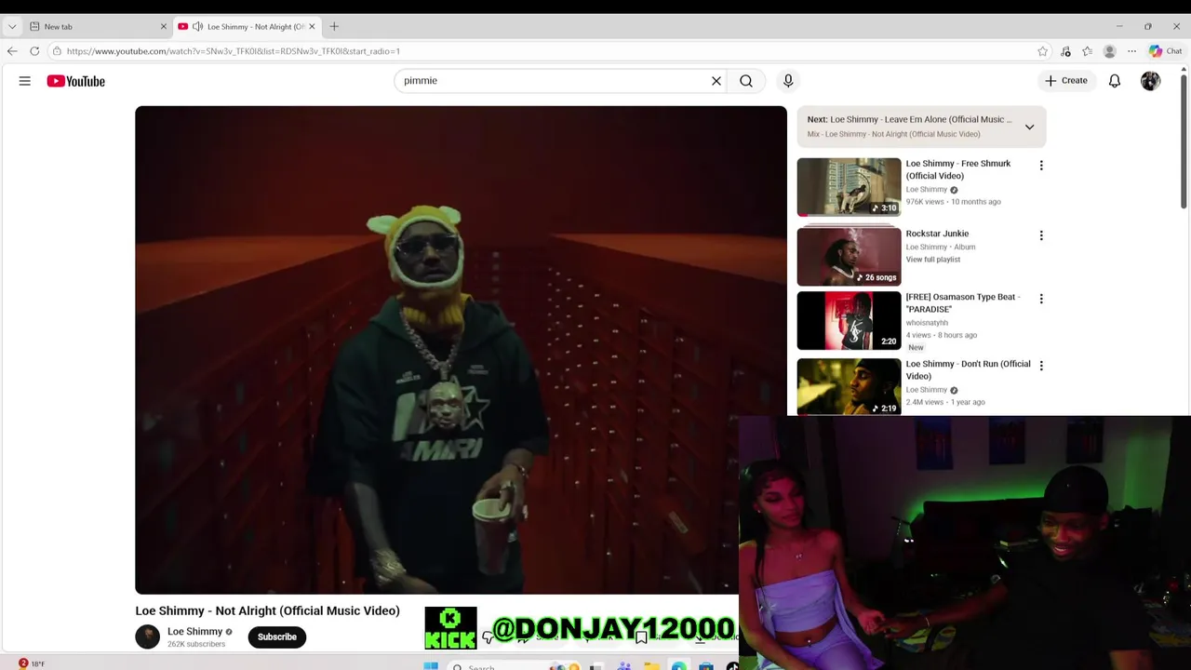Click the 'Mix - Loe Shimmy - Not Alright' text
This screenshot has height=670, width=1191.
coord(893,134)
